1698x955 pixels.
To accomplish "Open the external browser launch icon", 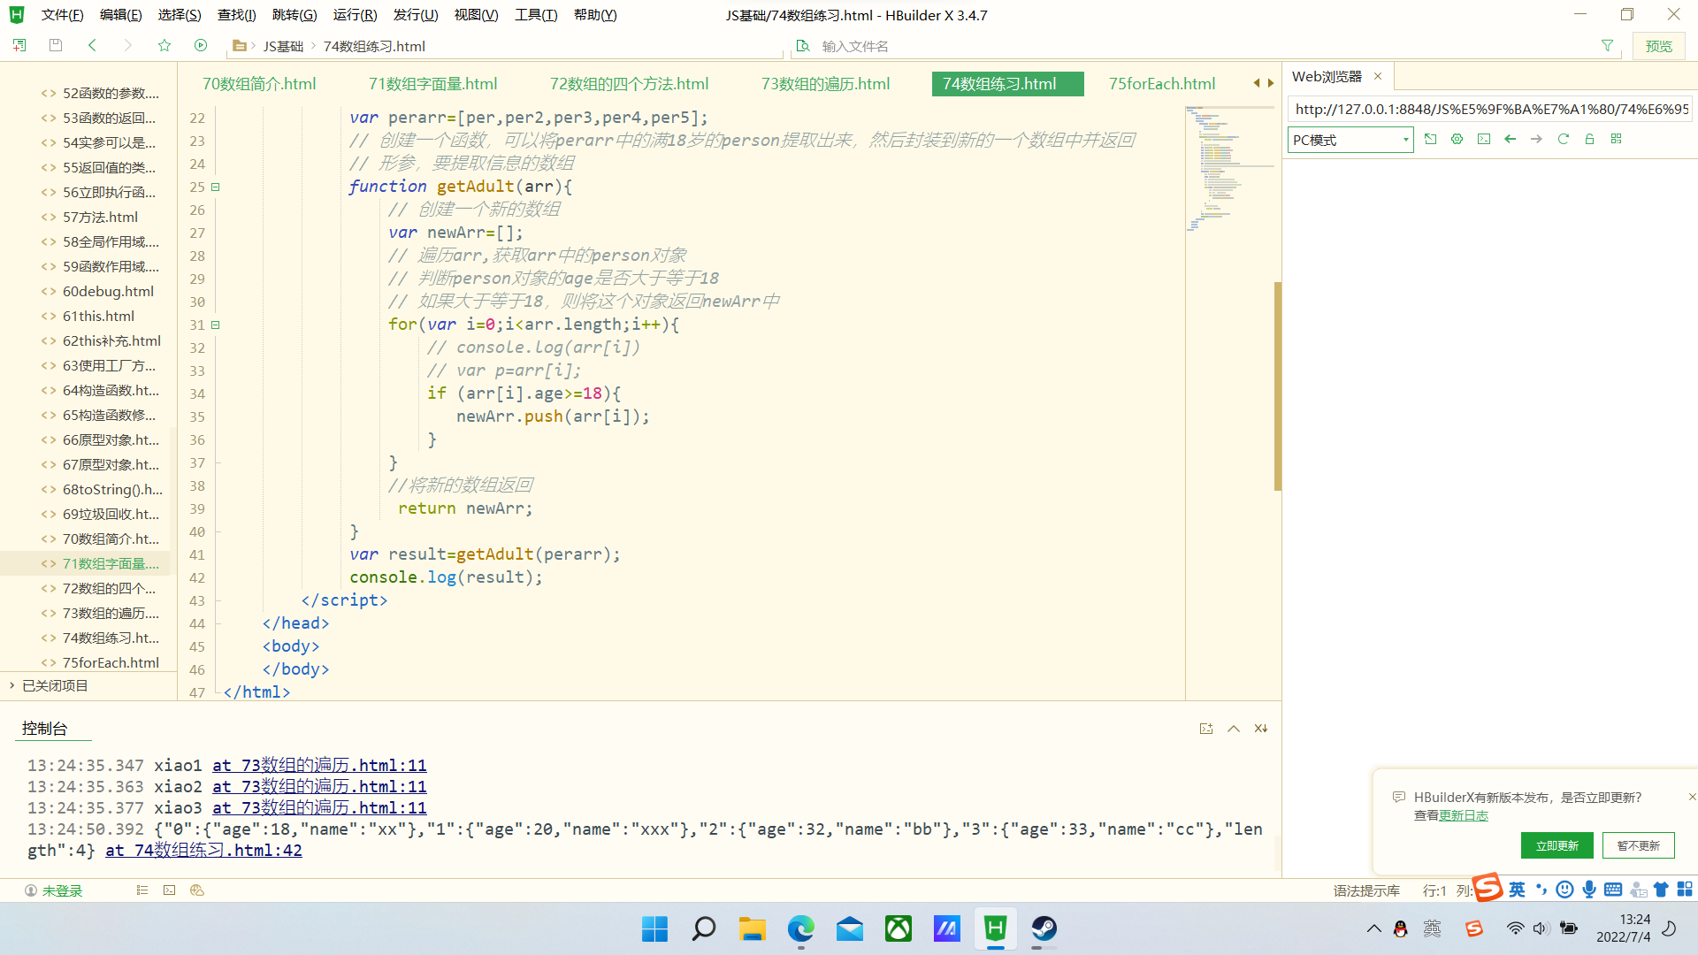I will (x=1430, y=139).
